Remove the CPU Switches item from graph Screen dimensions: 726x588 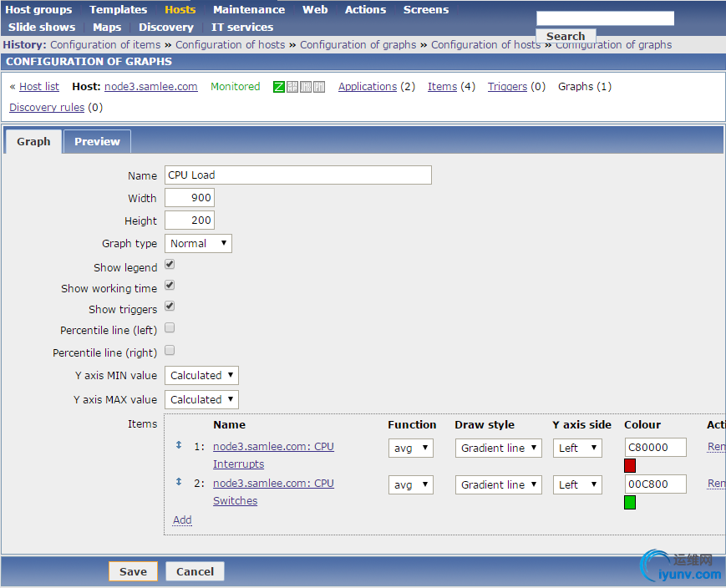coord(716,484)
